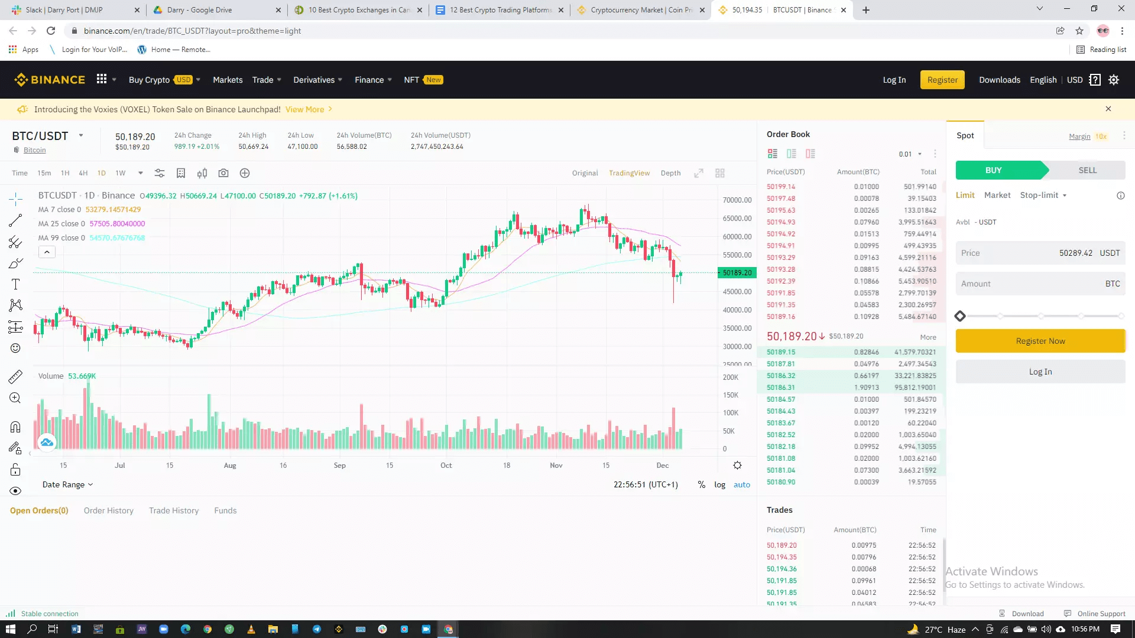Toggle auto scale on chart

pos(742,484)
